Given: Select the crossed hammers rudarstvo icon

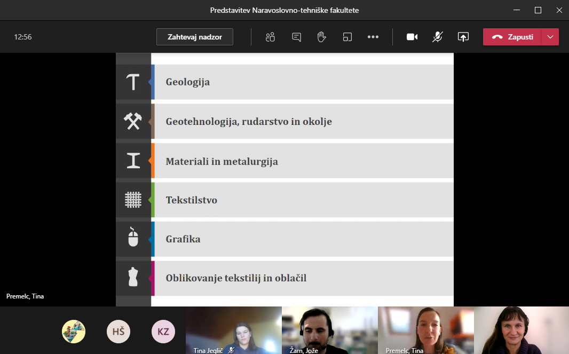Looking at the screenshot, I should [133, 121].
